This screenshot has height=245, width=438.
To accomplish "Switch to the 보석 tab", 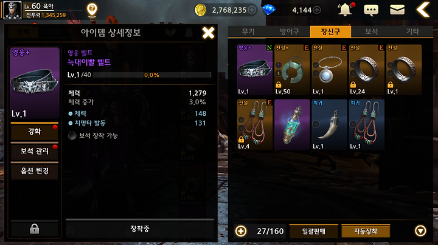I will coord(372,32).
